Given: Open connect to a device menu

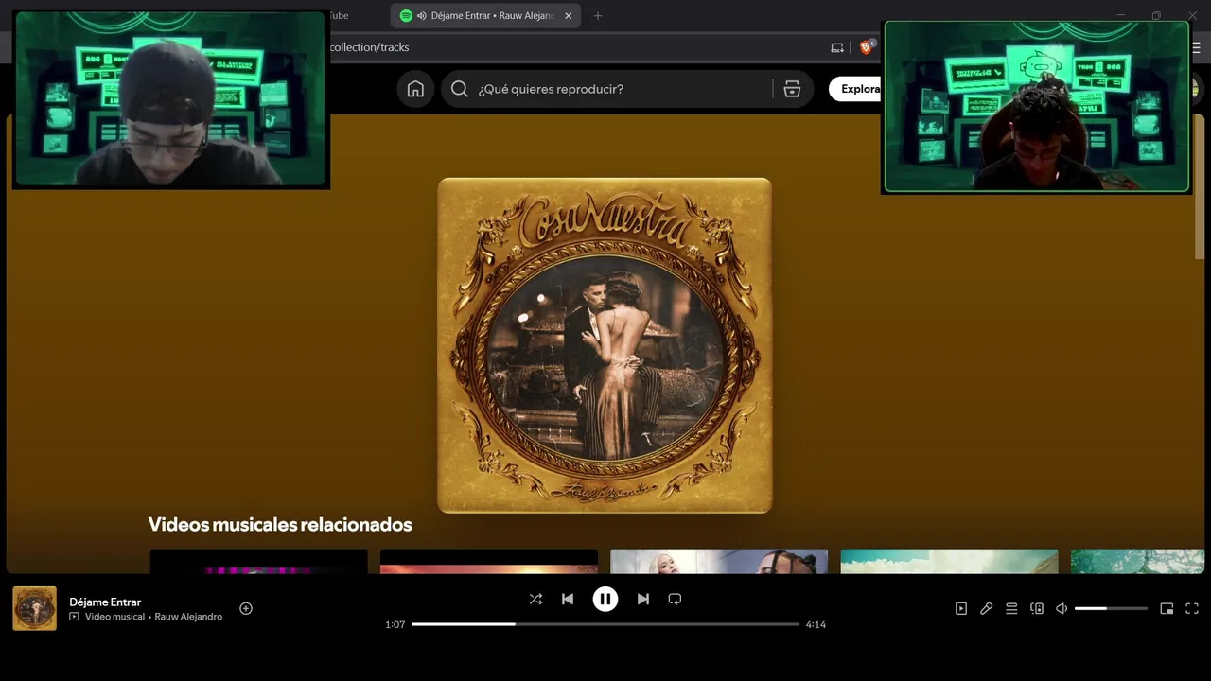Looking at the screenshot, I should (1037, 609).
